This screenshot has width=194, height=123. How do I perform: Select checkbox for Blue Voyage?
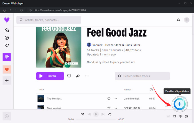166,108
